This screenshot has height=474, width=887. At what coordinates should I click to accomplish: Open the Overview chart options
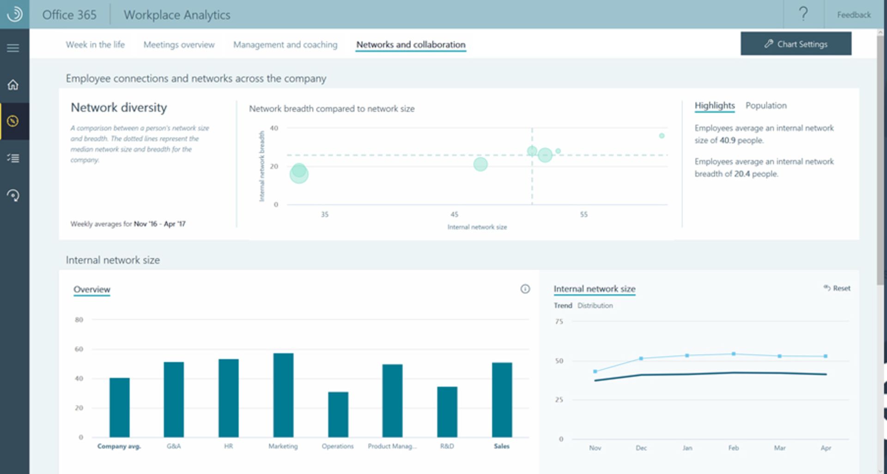pos(91,289)
